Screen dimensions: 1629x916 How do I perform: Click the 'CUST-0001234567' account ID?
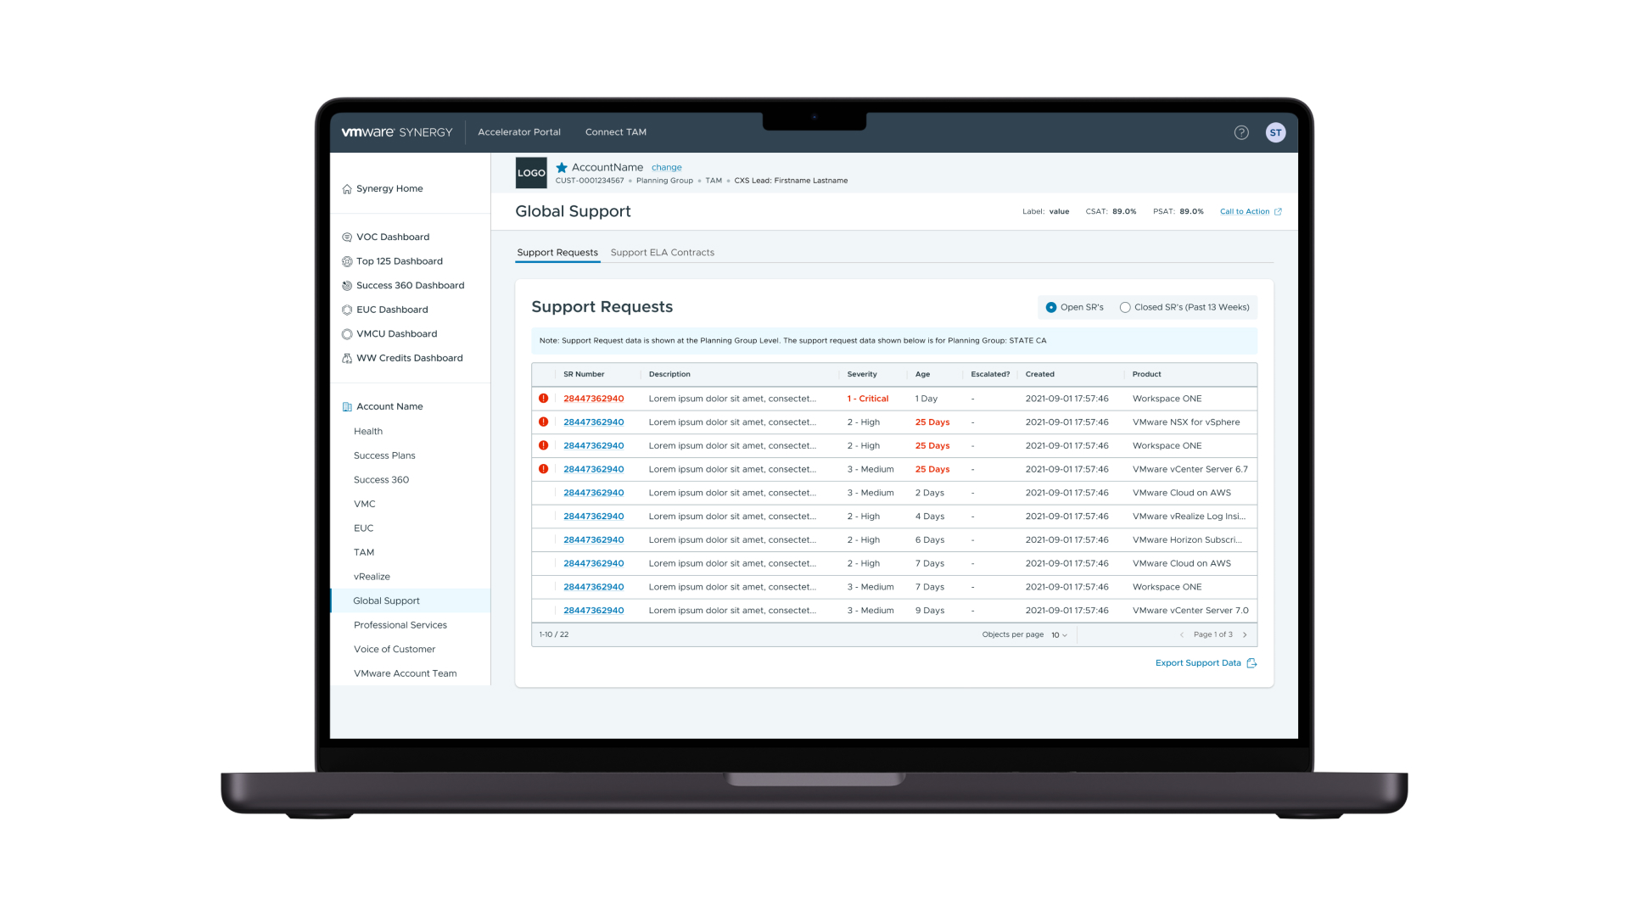point(589,181)
